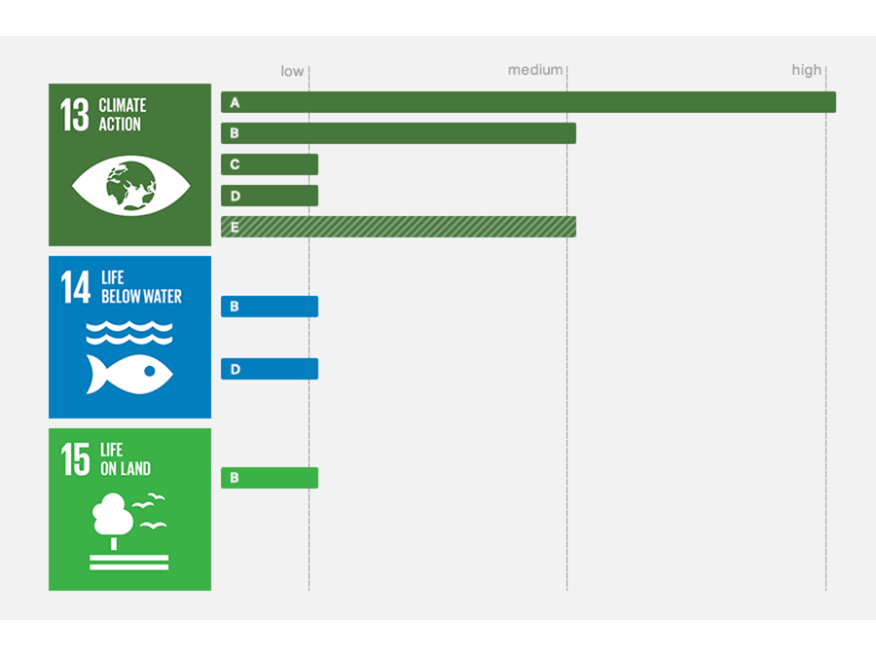Click the eye with globe icon
Image resolution: width=876 pixels, height=657 pixels.
point(130,185)
